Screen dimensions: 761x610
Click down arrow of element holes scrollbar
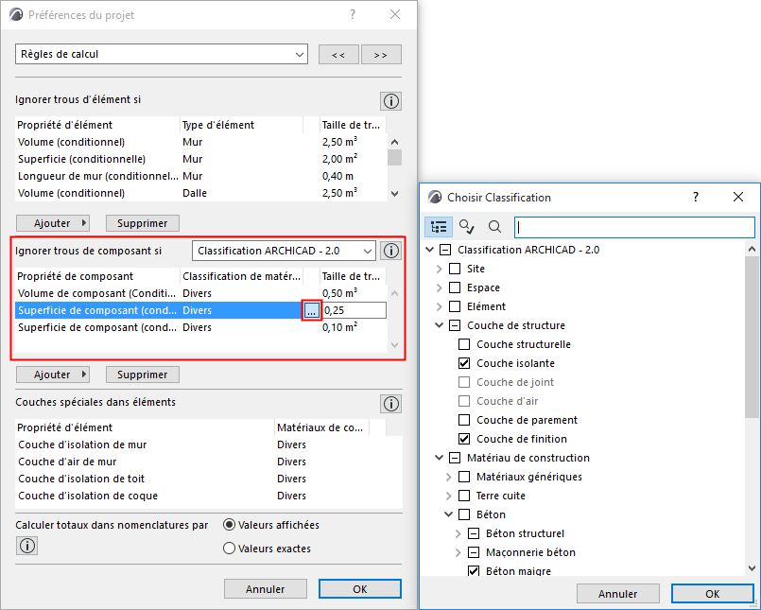pyautogui.click(x=394, y=193)
